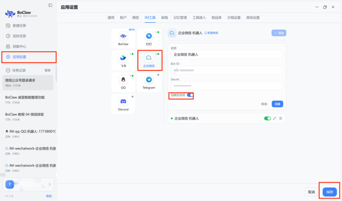342x201 pixels.
Task: Select the DingTalk (钉钉) IM tool icon
Action: pos(149,38)
